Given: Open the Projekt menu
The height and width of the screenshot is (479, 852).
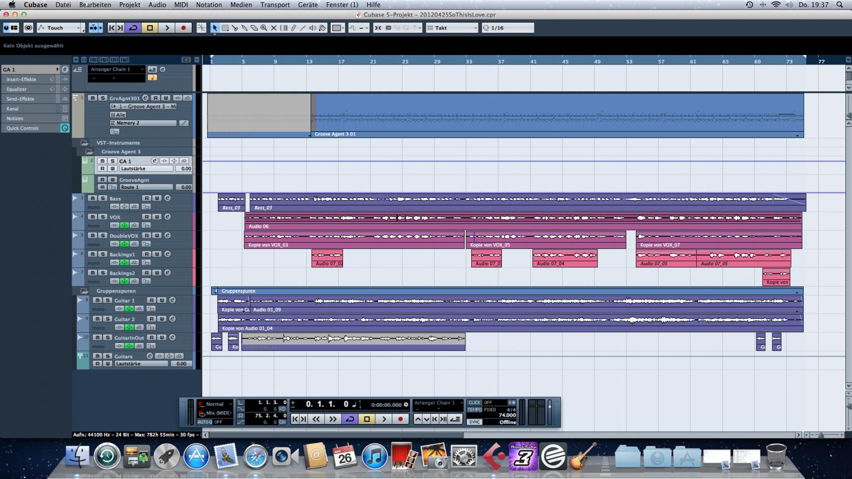Looking at the screenshot, I should coord(129,4).
